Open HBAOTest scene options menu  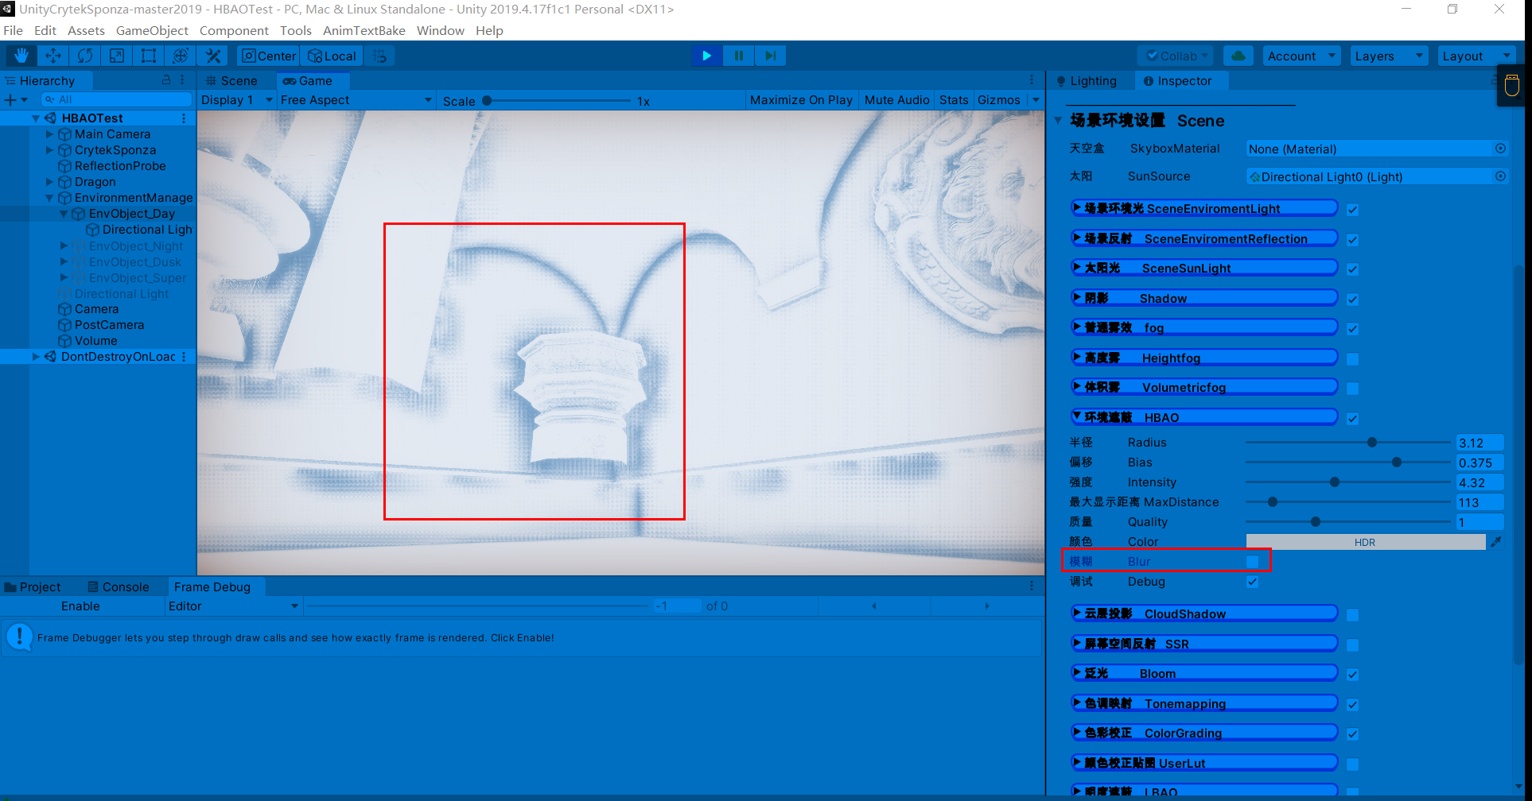point(184,118)
